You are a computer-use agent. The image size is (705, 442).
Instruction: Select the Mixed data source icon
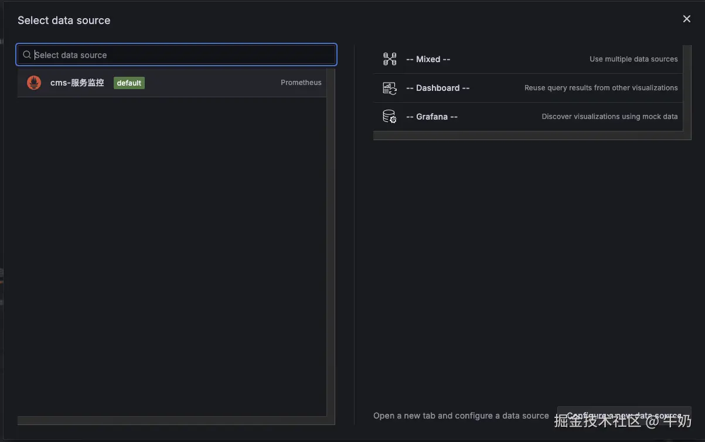pyautogui.click(x=389, y=58)
